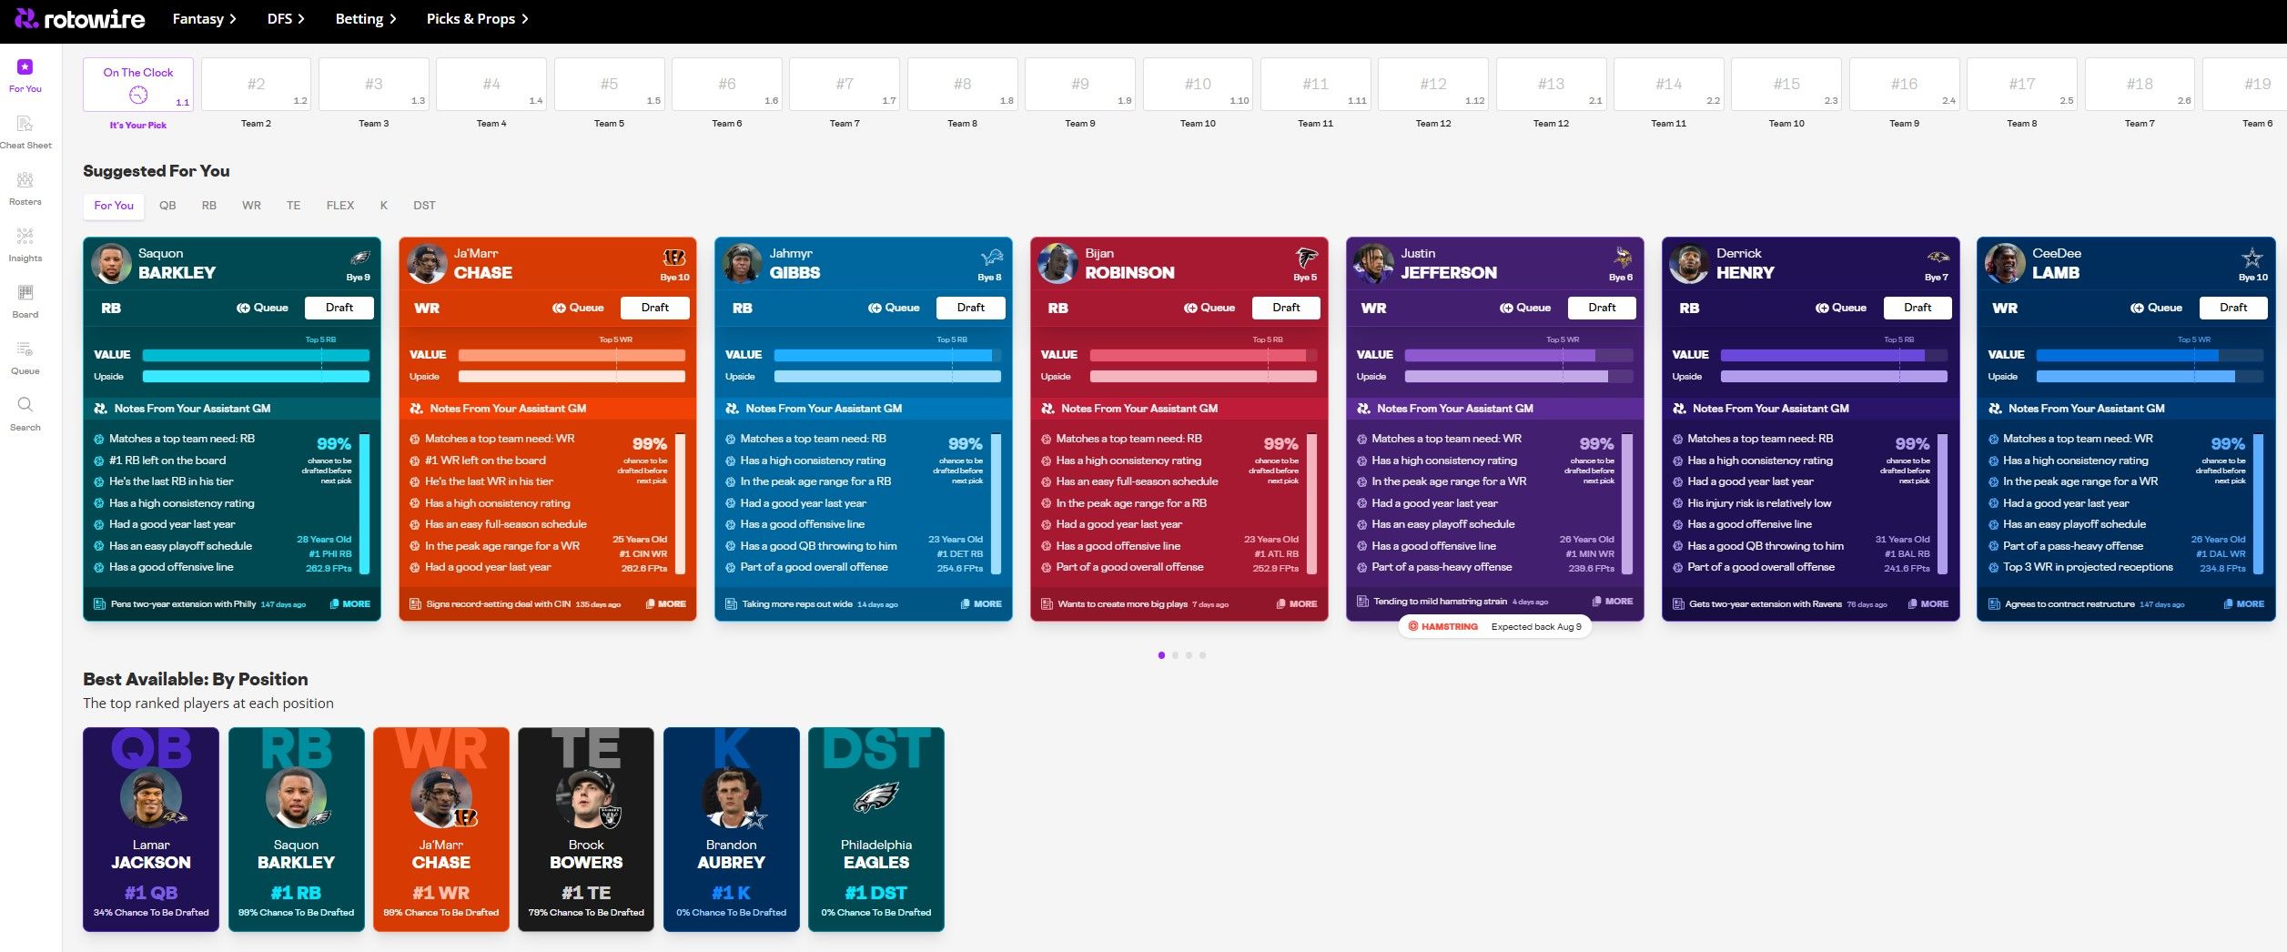Expand MORE on Jefferson card

point(1613,602)
